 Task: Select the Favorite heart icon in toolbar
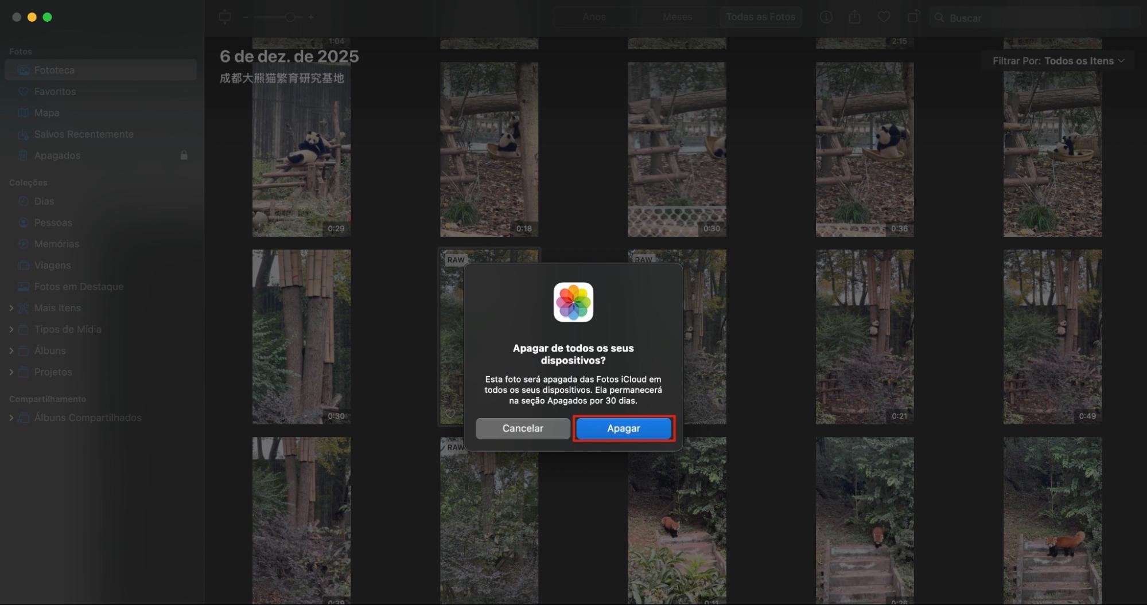pos(883,17)
